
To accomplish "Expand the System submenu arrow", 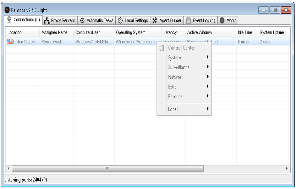I will click(208, 57).
